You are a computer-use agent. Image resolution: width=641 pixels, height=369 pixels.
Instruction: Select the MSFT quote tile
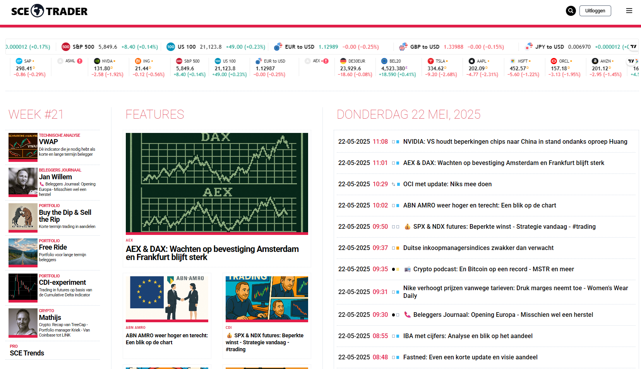523,67
